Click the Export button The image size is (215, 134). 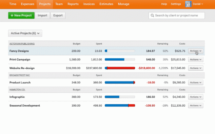(x=58, y=16)
